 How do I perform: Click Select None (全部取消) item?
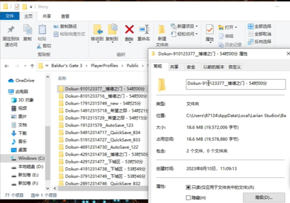[x=260, y=34]
